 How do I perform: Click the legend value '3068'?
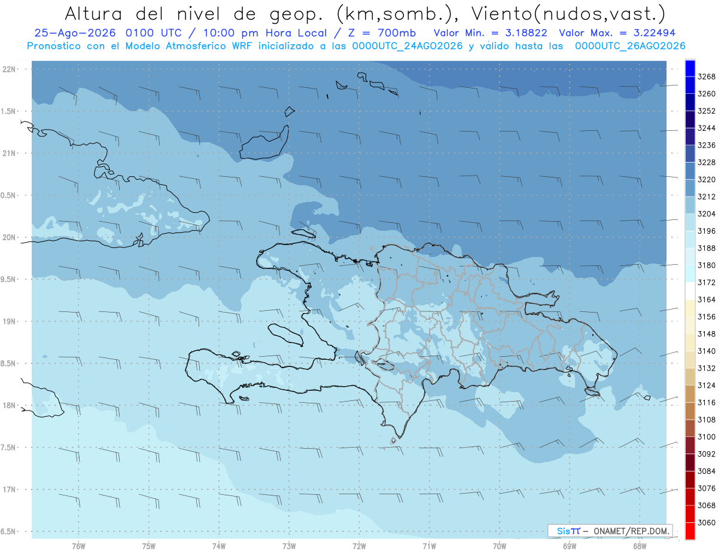coord(707,506)
